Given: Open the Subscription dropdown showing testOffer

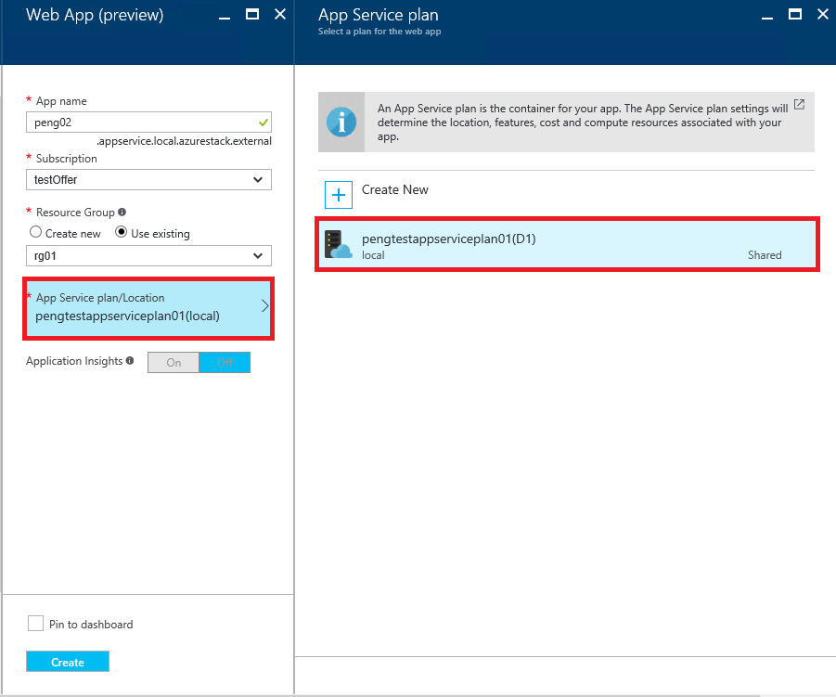Looking at the screenshot, I should 148,180.
